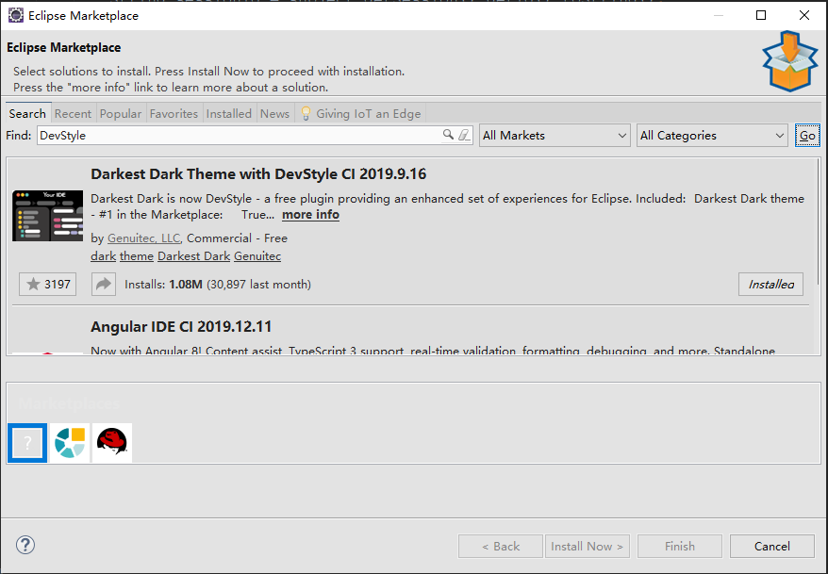
Task: Select the Red Hat marketplace icon
Action: coord(112,442)
